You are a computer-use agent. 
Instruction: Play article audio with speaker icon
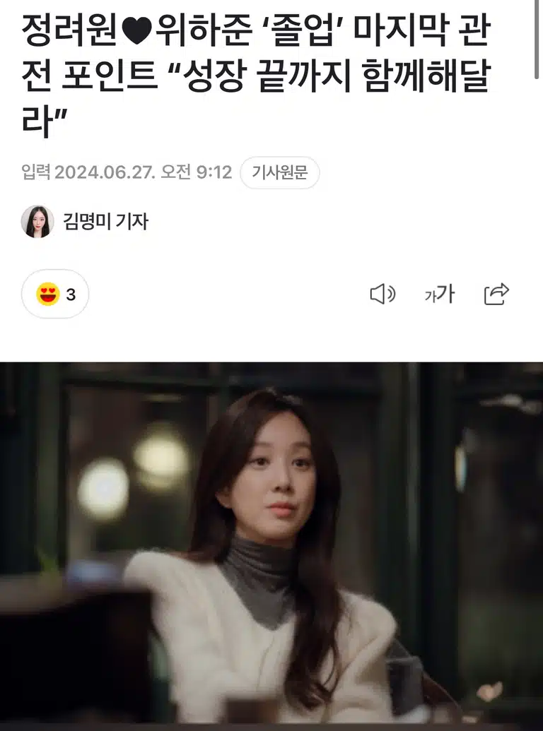point(383,295)
